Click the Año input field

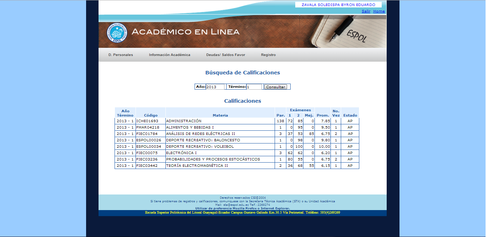(x=215, y=87)
